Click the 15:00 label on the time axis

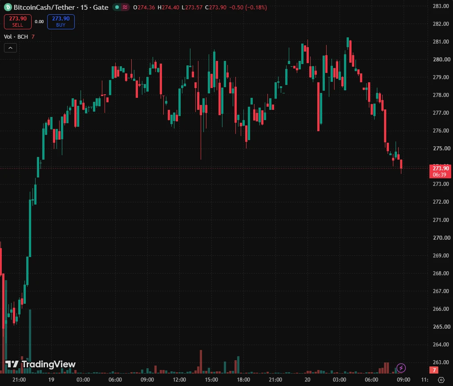coord(211,380)
